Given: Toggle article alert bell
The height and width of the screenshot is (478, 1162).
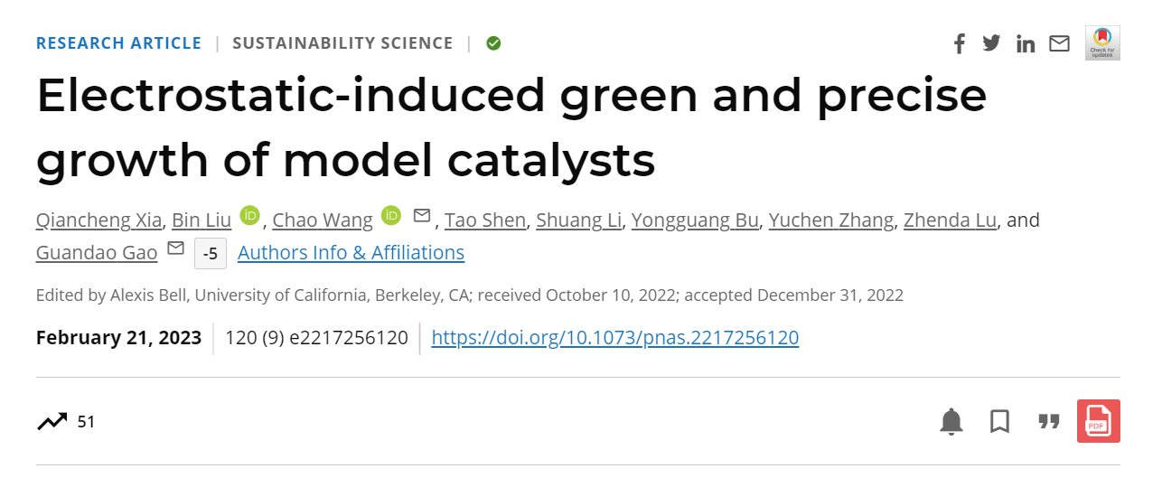Looking at the screenshot, I should point(951,421).
